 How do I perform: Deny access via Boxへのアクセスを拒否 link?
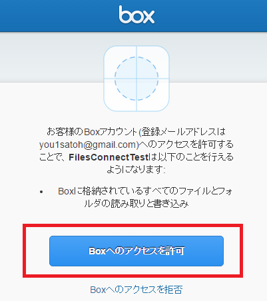pyautogui.click(x=136, y=290)
